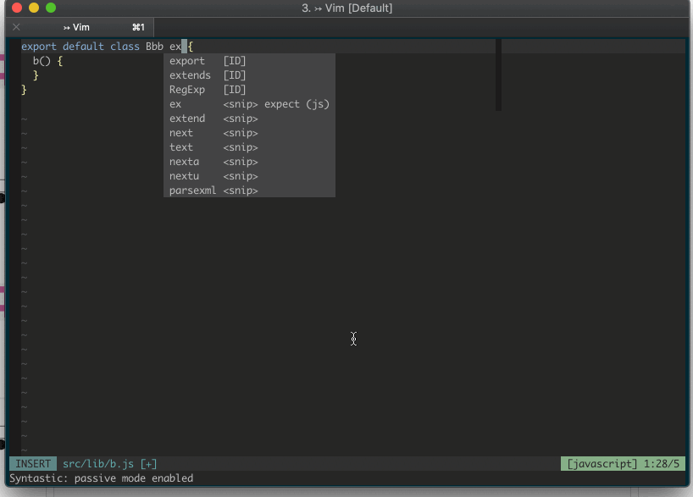Choose the "parsexml" snippet completion
Viewport: 693px width, 497px height.
tap(192, 190)
